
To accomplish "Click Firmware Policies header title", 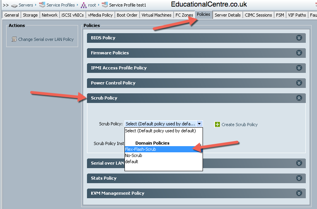I will [110, 53].
